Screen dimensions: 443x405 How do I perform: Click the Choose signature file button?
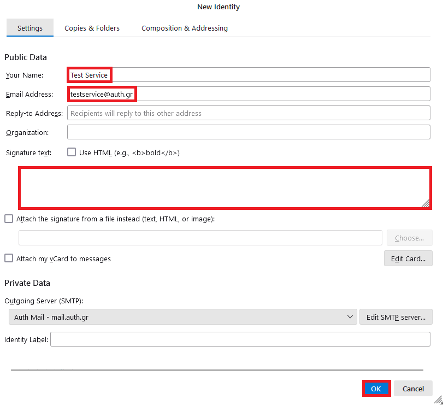point(409,238)
